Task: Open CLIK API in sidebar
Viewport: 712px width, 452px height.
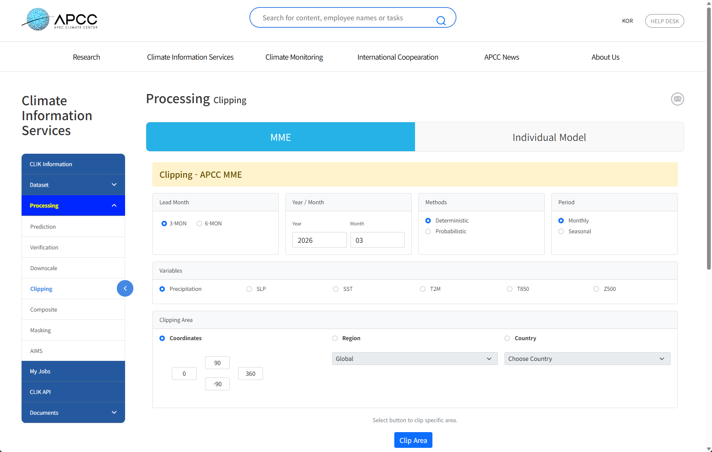Action: click(x=73, y=392)
